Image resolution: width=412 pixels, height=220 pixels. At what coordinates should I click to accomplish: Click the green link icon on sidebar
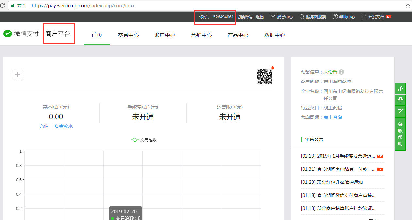coord(400,89)
